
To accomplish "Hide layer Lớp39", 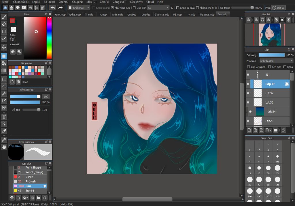I will (x=248, y=84).
